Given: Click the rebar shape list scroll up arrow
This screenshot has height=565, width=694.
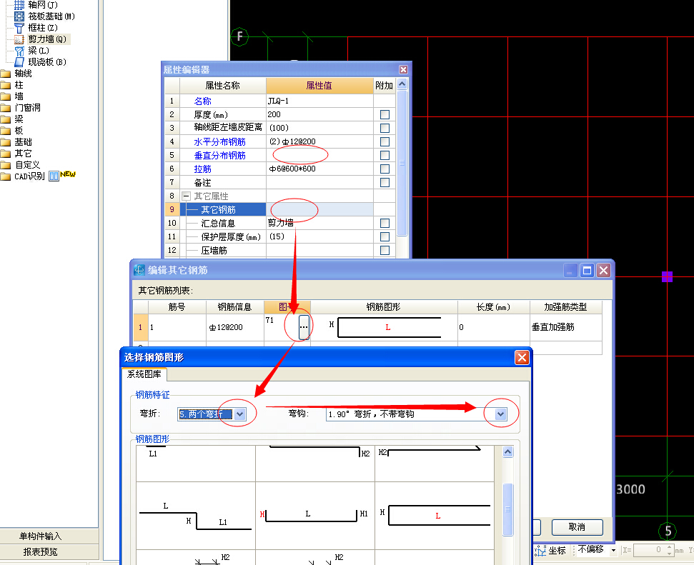Looking at the screenshot, I should click(x=507, y=451).
